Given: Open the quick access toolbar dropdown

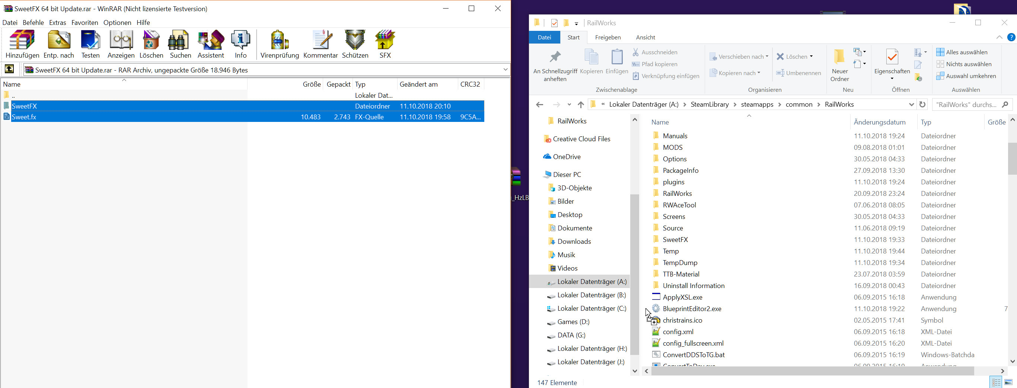Looking at the screenshot, I should pyautogui.click(x=576, y=23).
